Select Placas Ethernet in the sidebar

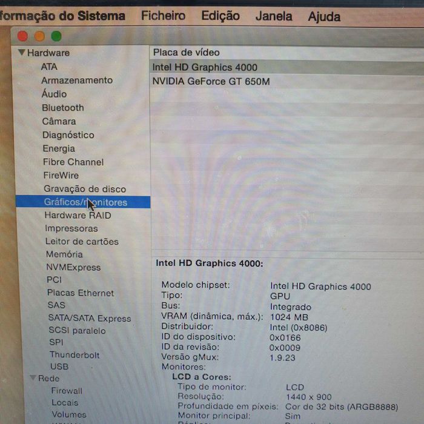point(81,293)
